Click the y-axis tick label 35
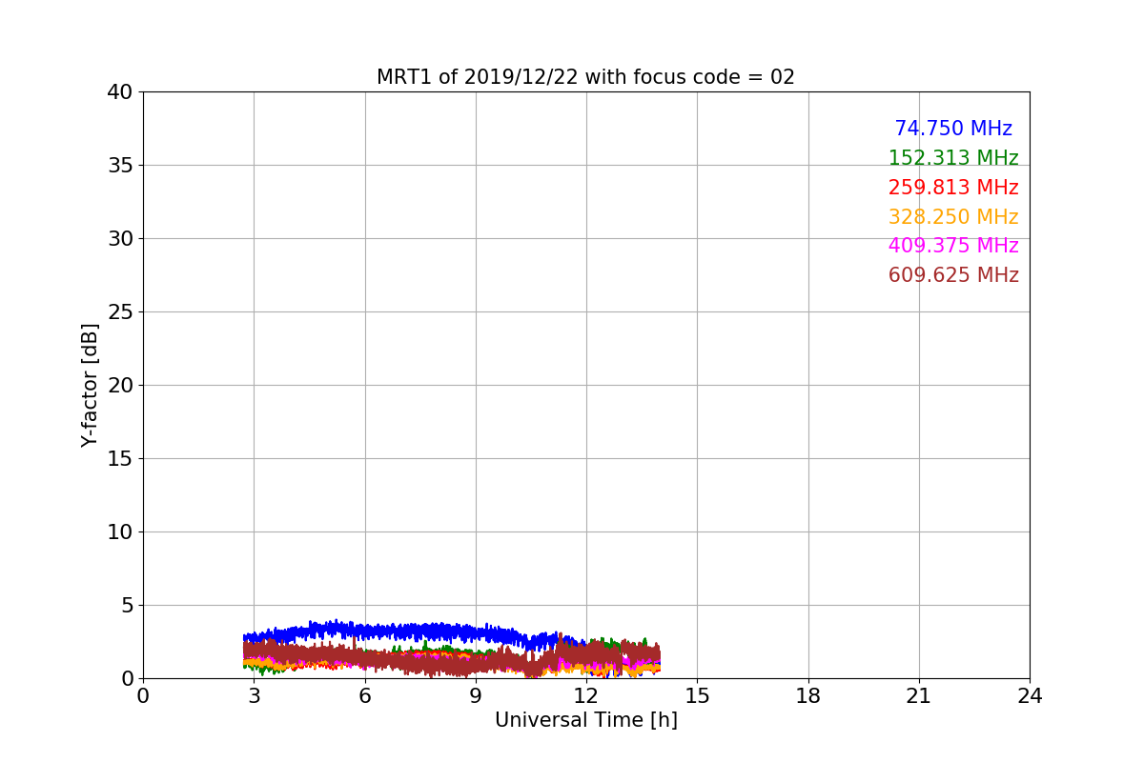The image size is (1144, 762). 120,166
